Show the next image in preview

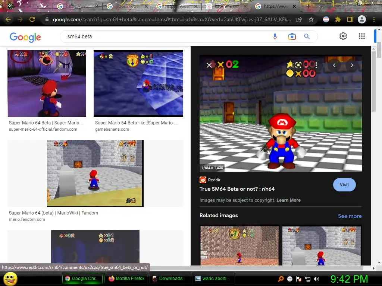pos(352,65)
